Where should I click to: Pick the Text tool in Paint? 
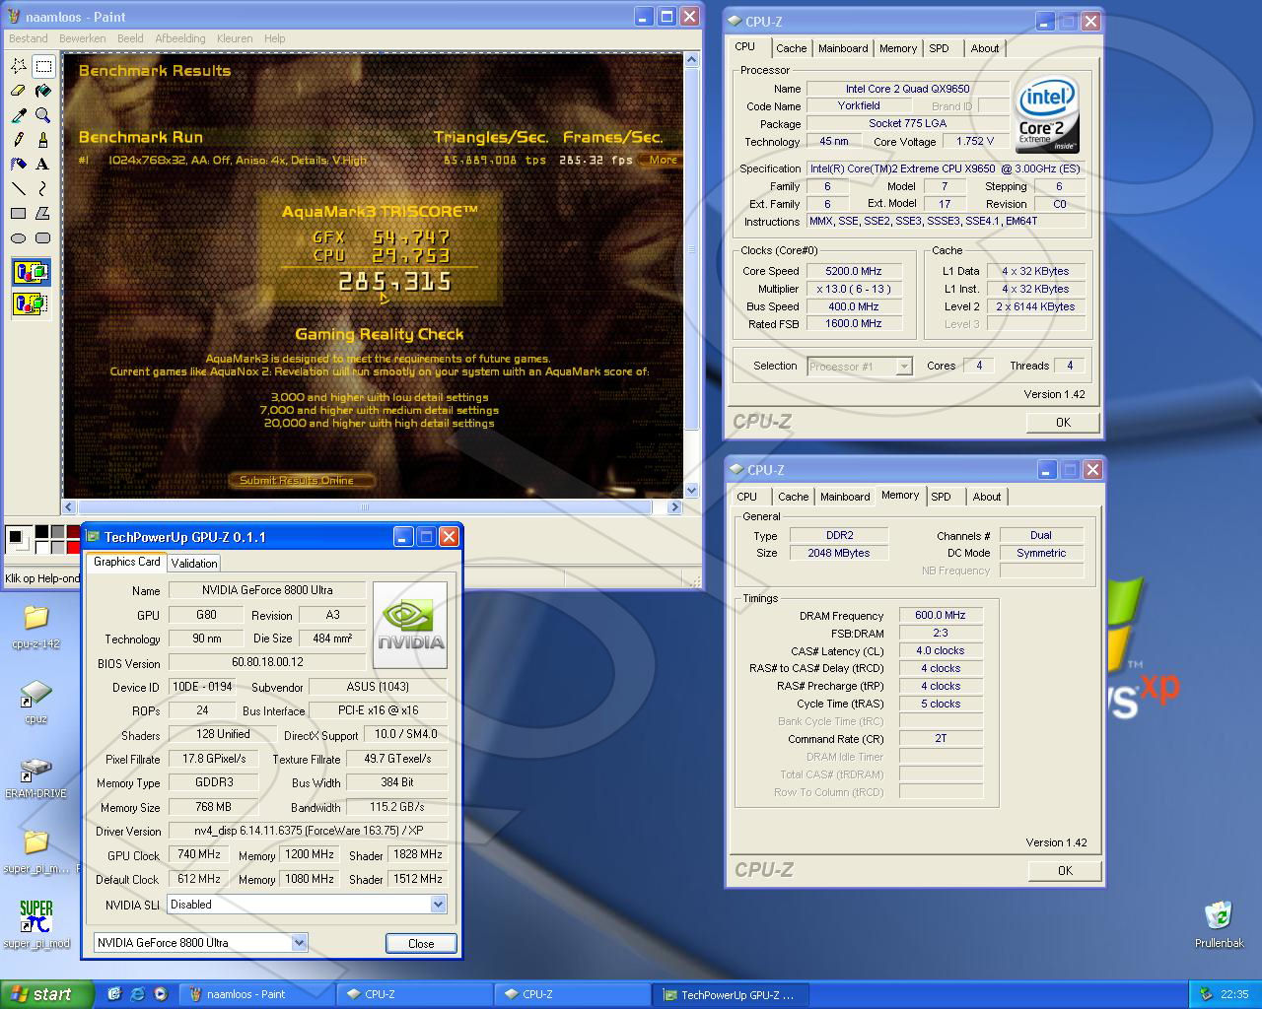click(43, 164)
